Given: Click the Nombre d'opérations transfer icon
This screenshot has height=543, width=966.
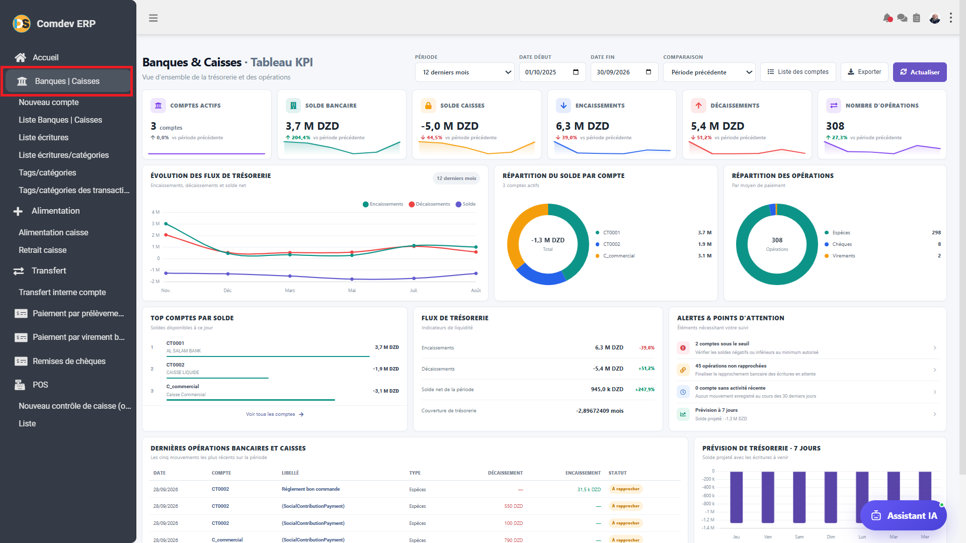Looking at the screenshot, I should 834,106.
